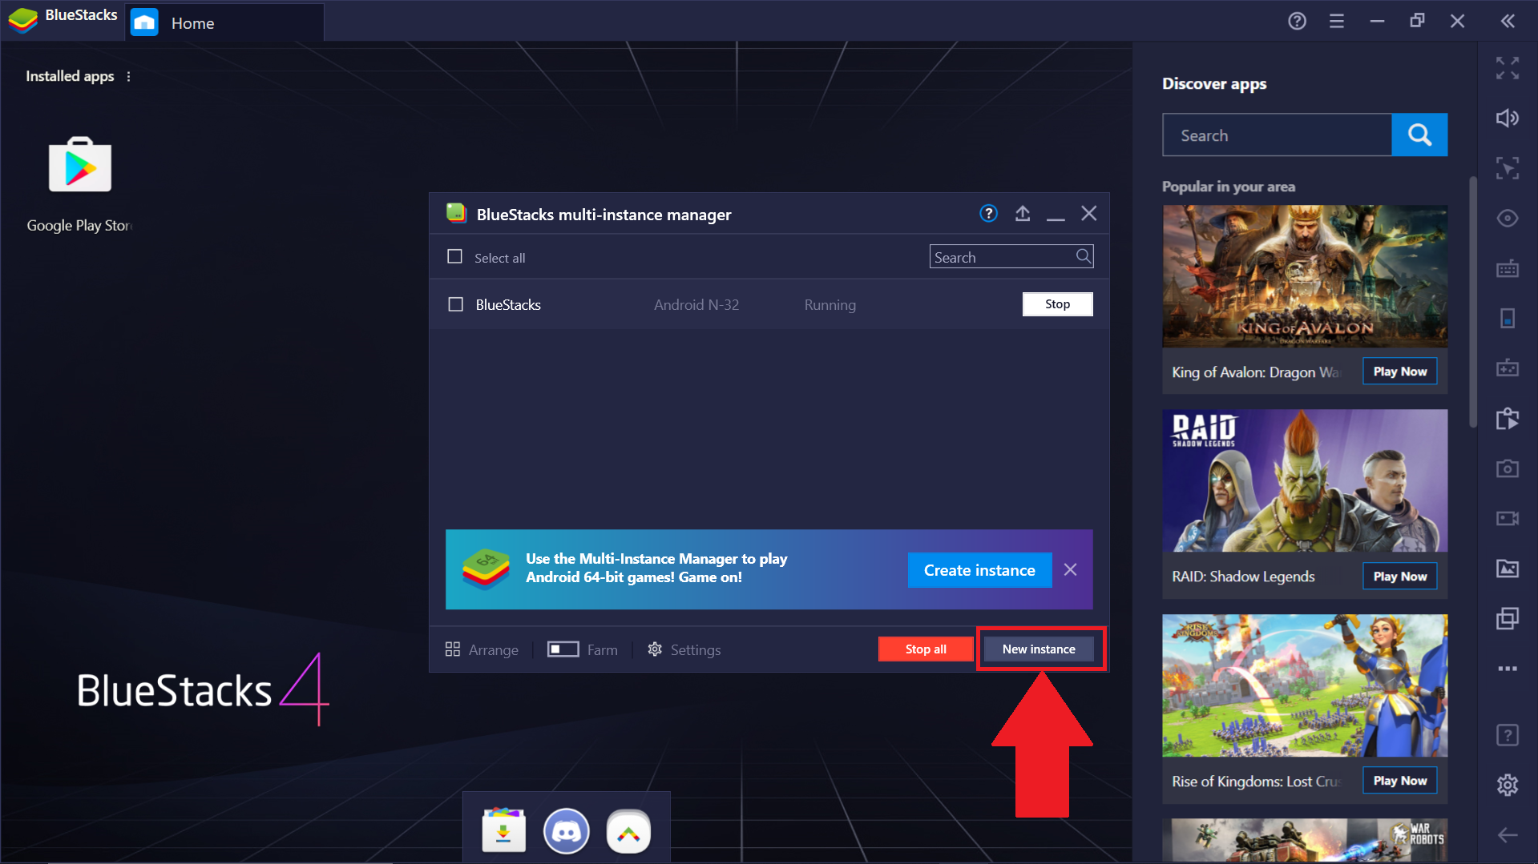1538x864 pixels.
Task: Stop the BlueStacks instance
Action: point(1057,304)
